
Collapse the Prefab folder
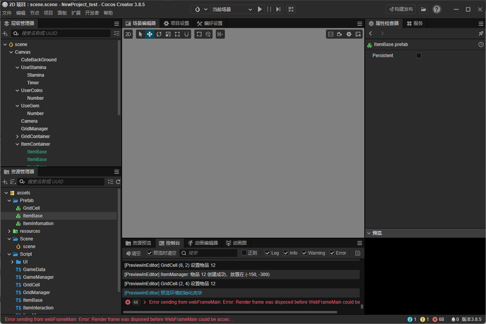(x=9, y=201)
